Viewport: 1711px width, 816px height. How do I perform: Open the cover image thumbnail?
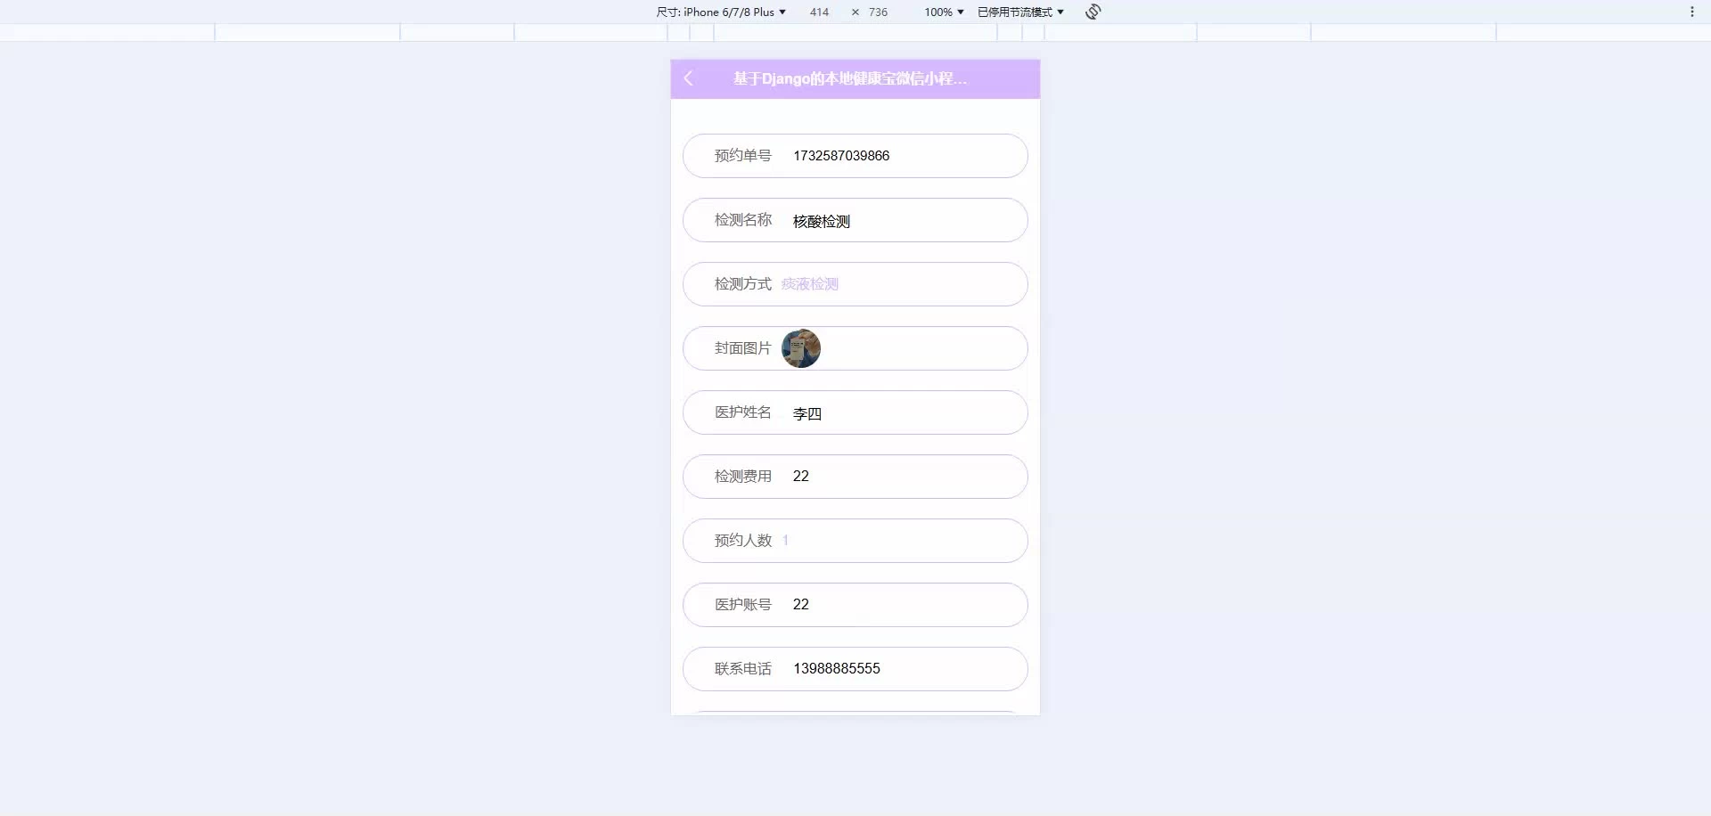click(801, 348)
